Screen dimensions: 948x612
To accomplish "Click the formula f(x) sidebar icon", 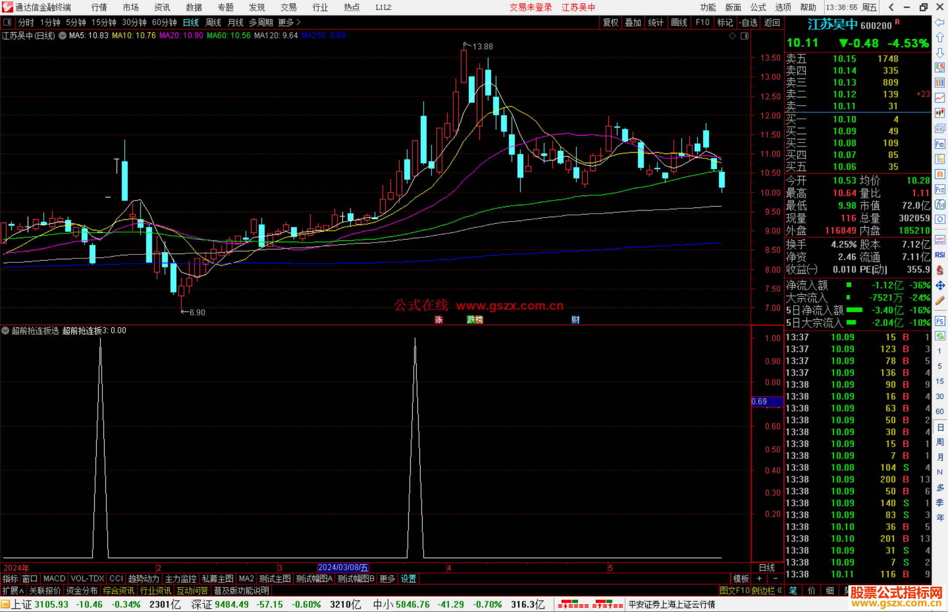I will [x=940, y=204].
